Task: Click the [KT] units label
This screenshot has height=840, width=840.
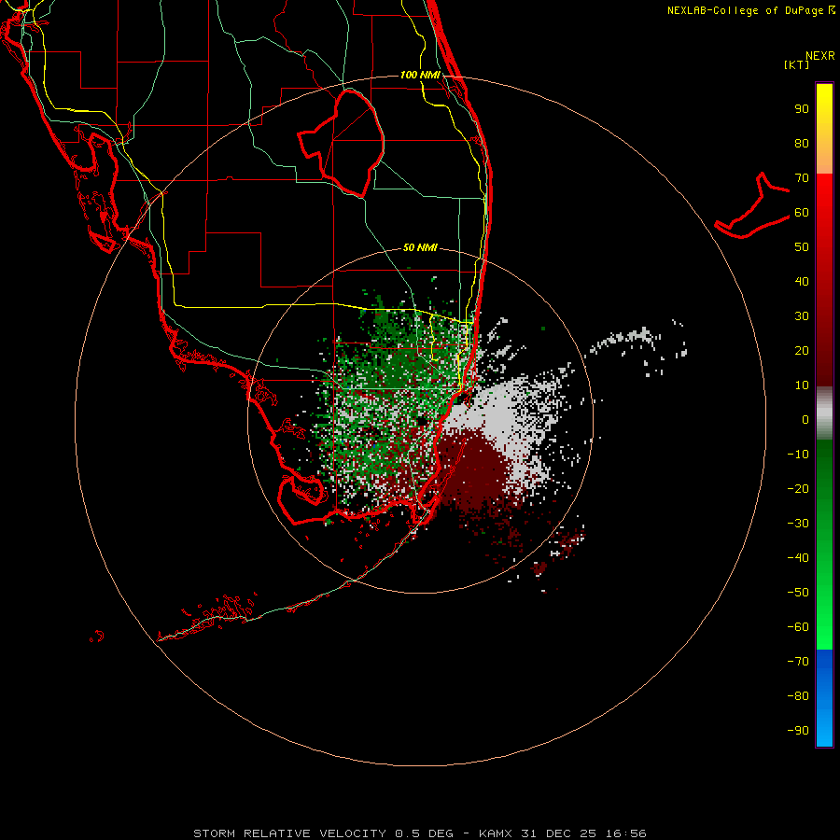Action: 797,64
